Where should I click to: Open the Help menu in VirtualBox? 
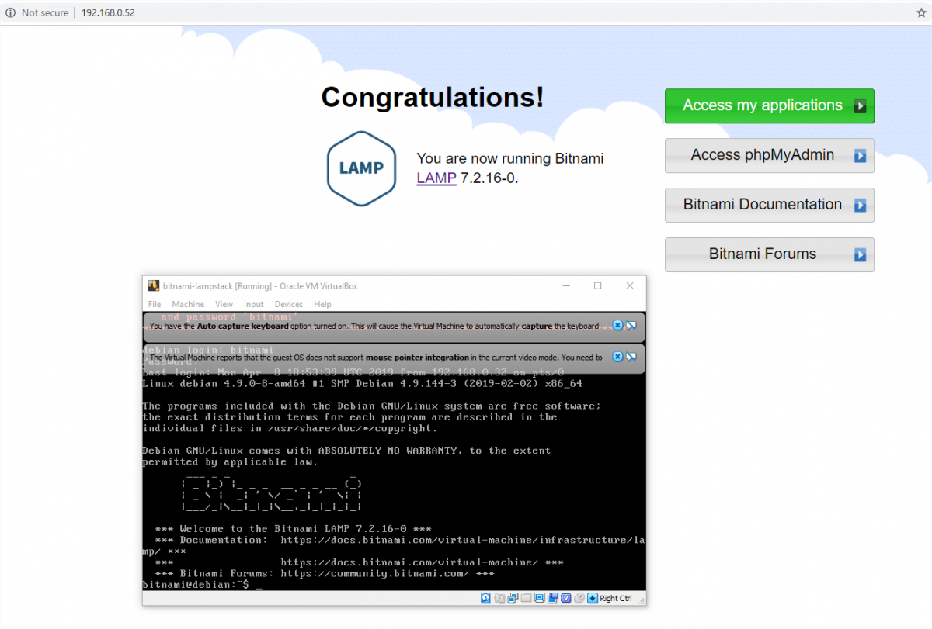(322, 304)
